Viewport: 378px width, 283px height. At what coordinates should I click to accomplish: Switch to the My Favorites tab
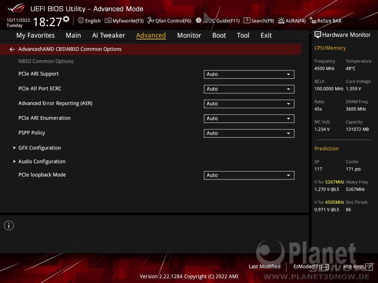35,35
